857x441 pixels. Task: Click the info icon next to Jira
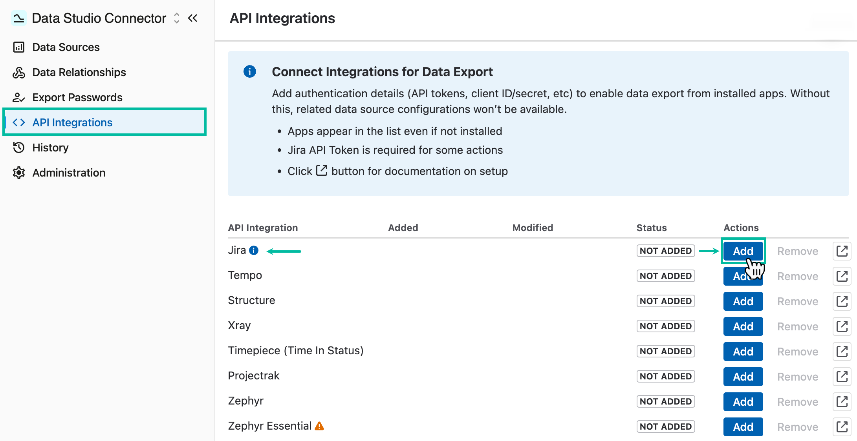click(x=254, y=250)
